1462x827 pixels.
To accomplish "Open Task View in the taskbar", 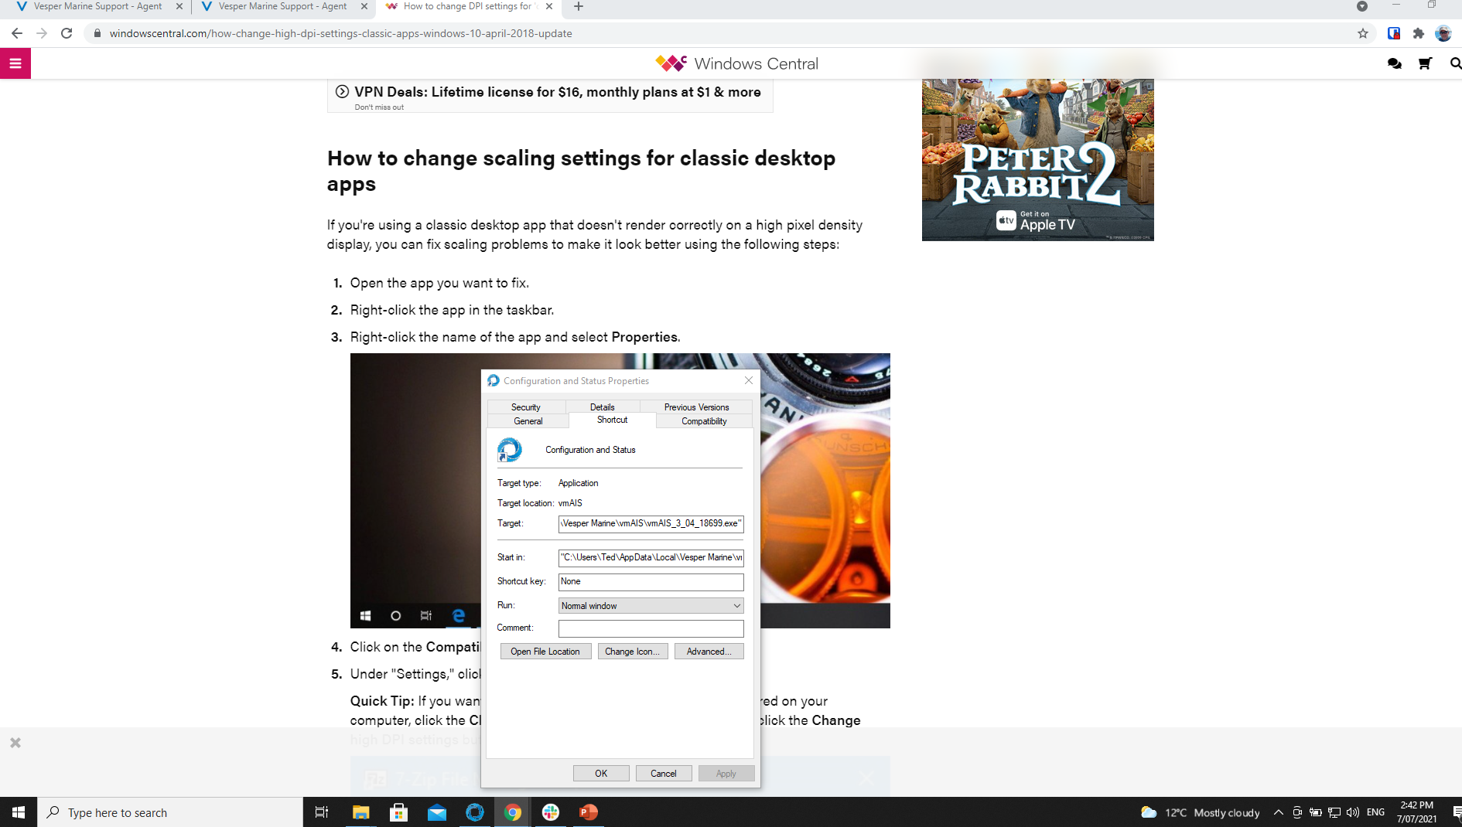I will 322,812.
